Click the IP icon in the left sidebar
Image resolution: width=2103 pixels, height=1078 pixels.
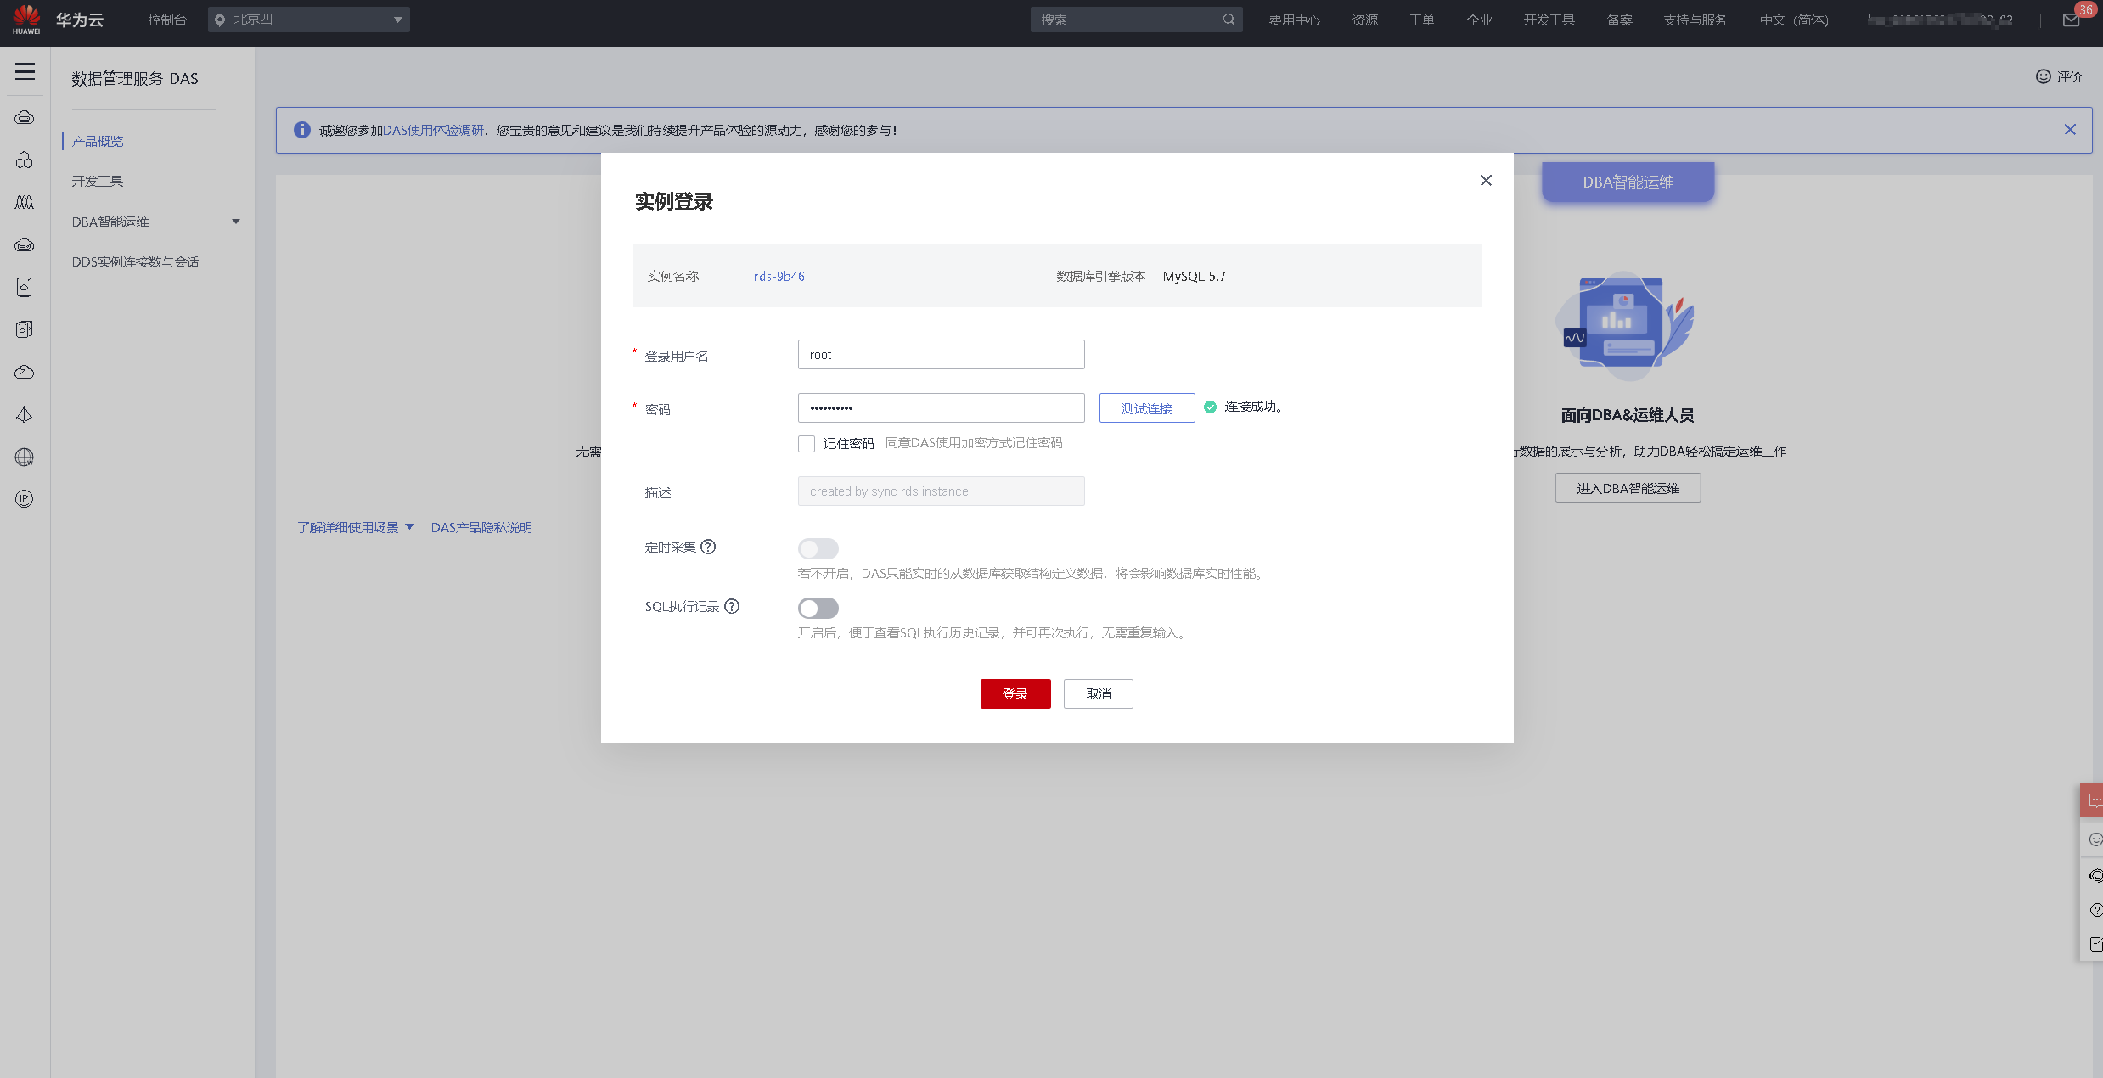click(25, 499)
